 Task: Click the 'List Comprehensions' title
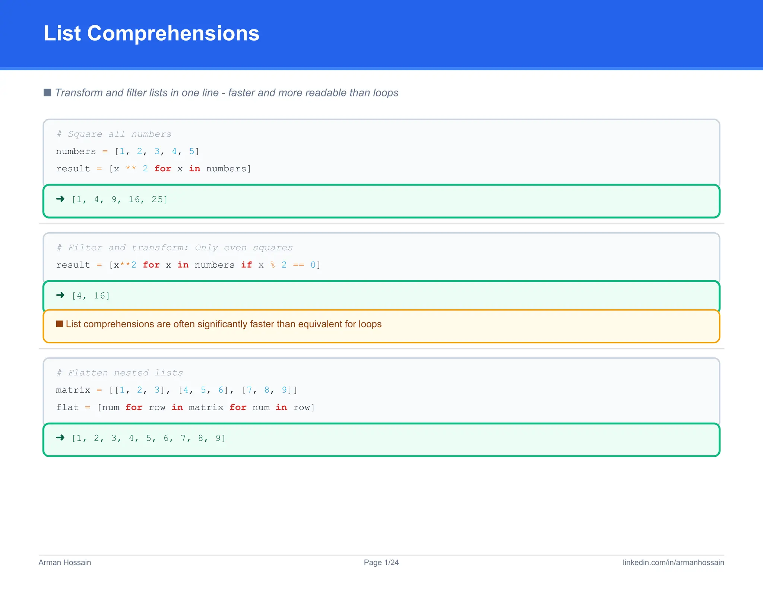point(151,33)
